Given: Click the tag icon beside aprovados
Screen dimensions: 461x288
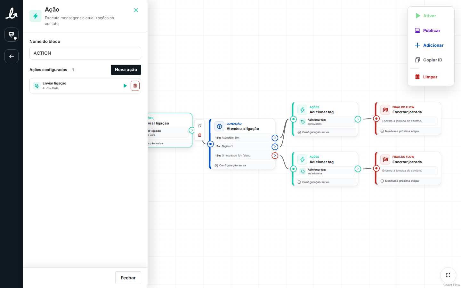Looking at the screenshot, I should [303, 122].
